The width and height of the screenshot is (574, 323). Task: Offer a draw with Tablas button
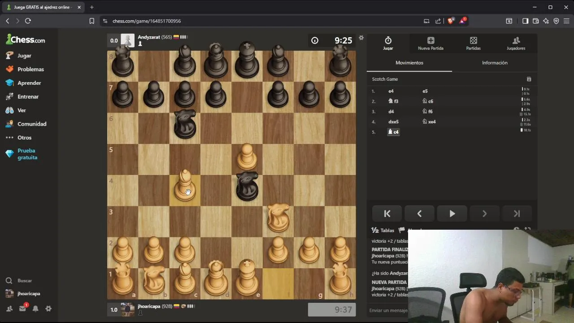click(x=383, y=230)
